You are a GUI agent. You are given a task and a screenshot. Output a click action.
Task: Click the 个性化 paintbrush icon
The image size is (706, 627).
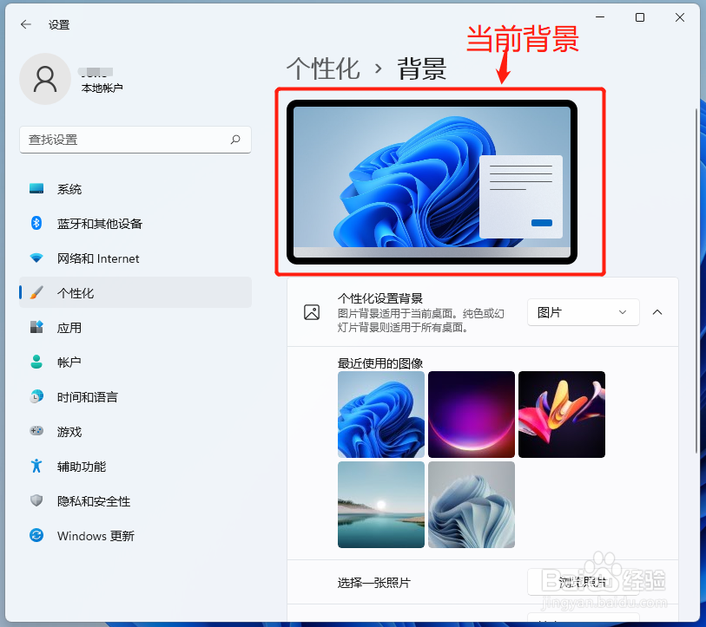click(36, 293)
